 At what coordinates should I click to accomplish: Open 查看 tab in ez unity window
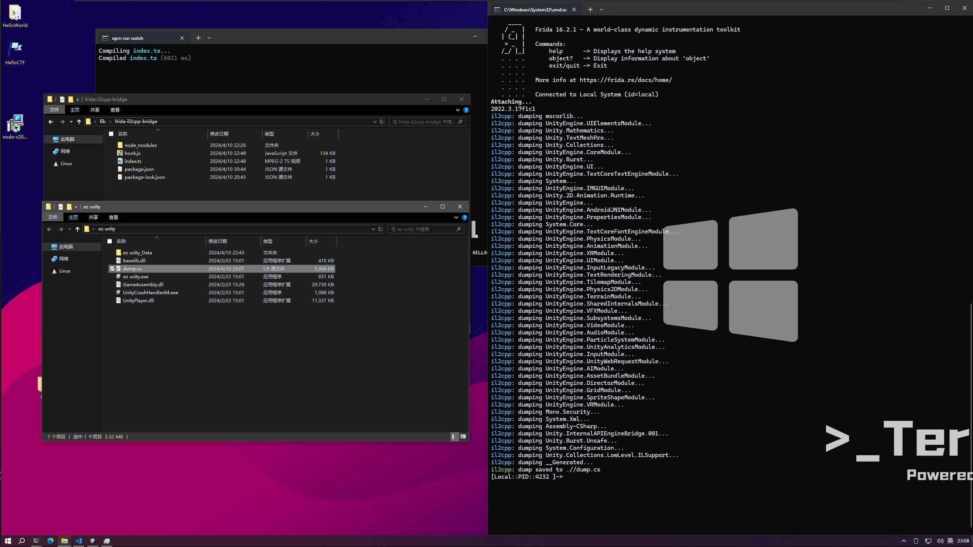pyautogui.click(x=114, y=218)
